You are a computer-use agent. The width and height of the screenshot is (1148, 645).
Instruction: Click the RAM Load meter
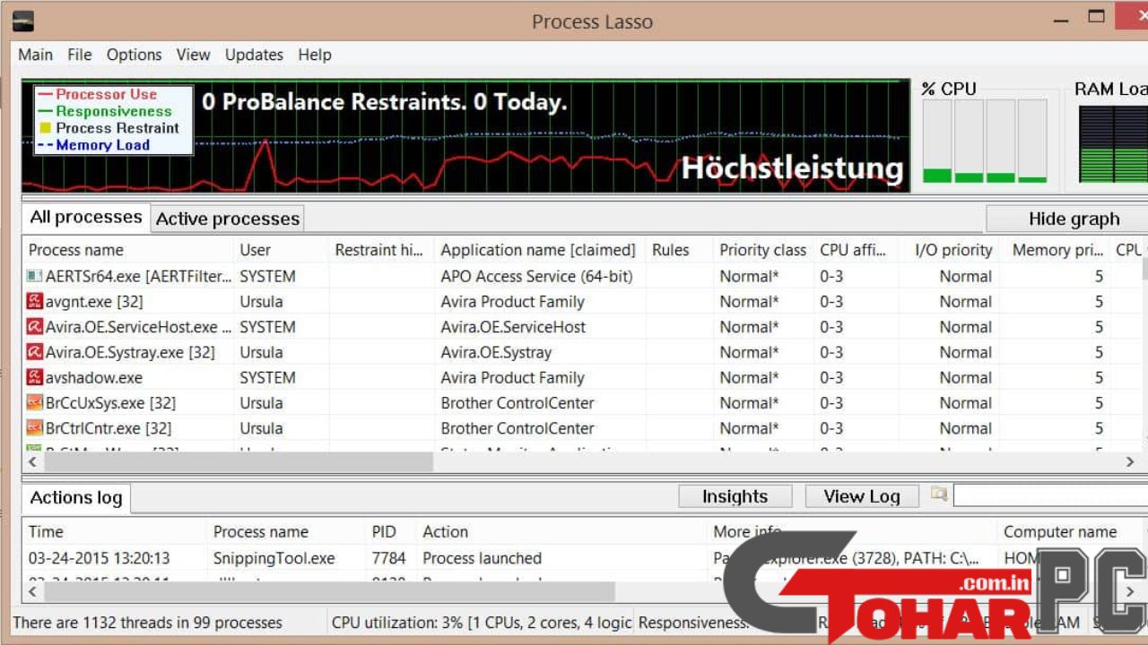pos(1113,143)
